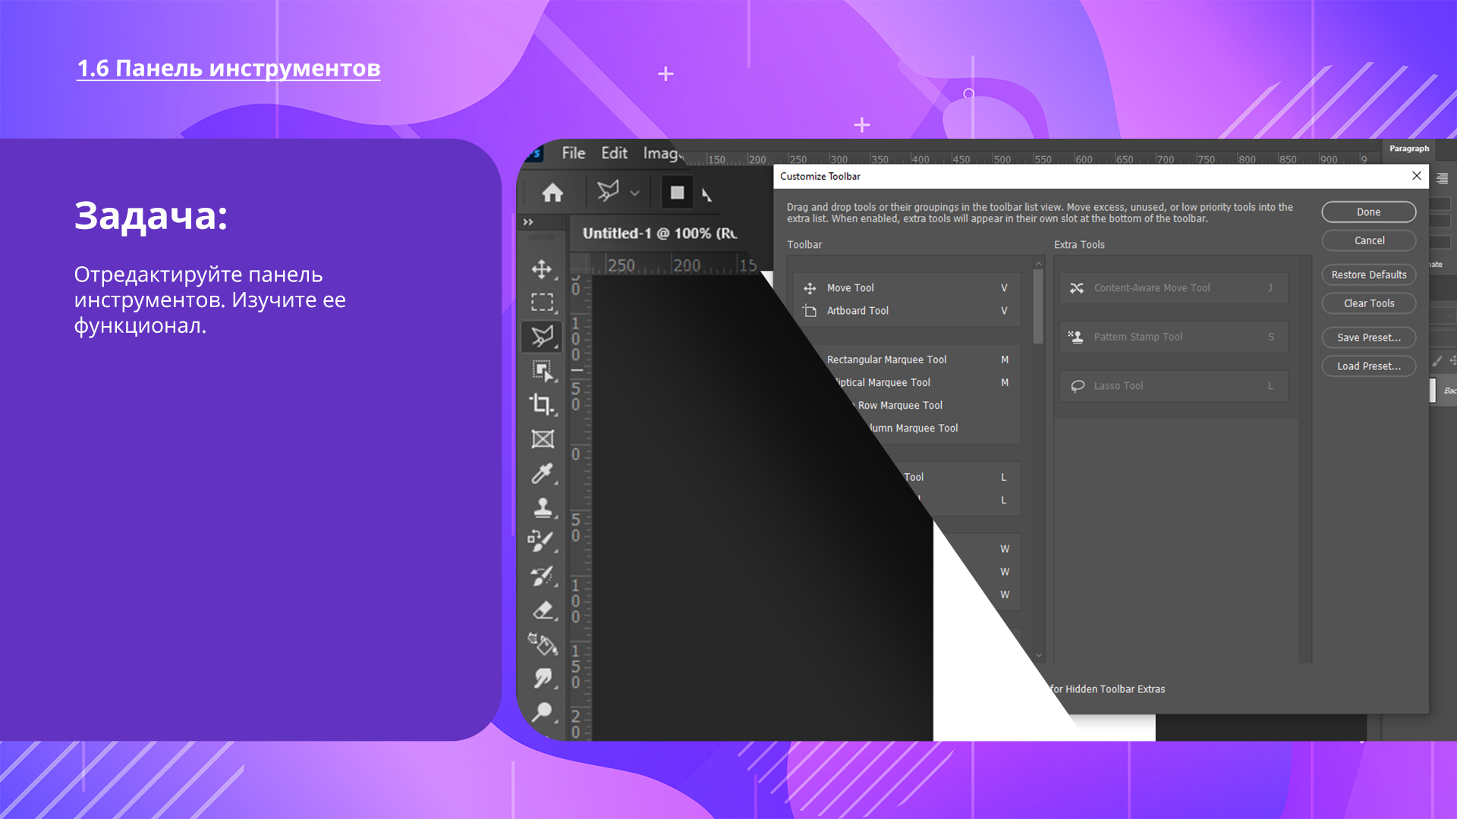Pick the Eraser tool
Image resolution: width=1457 pixels, height=819 pixels.
542,610
